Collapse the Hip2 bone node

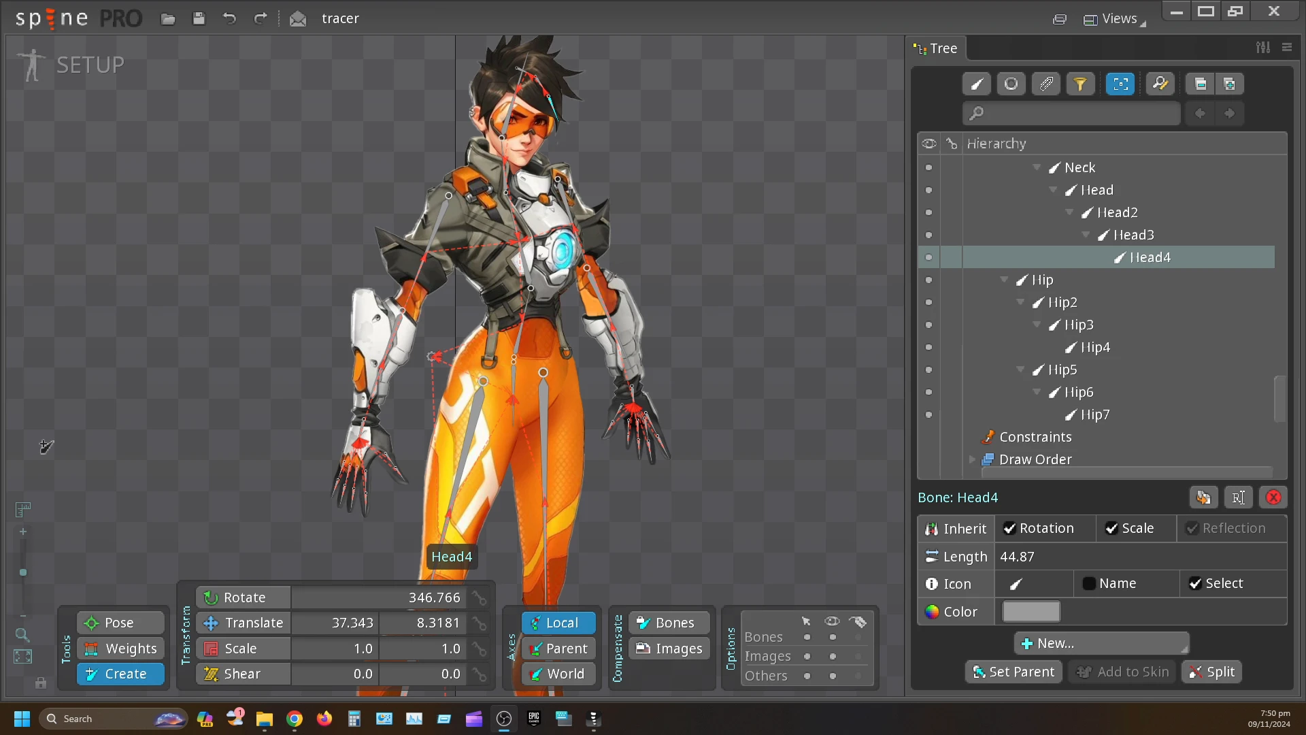[x=1020, y=302]
